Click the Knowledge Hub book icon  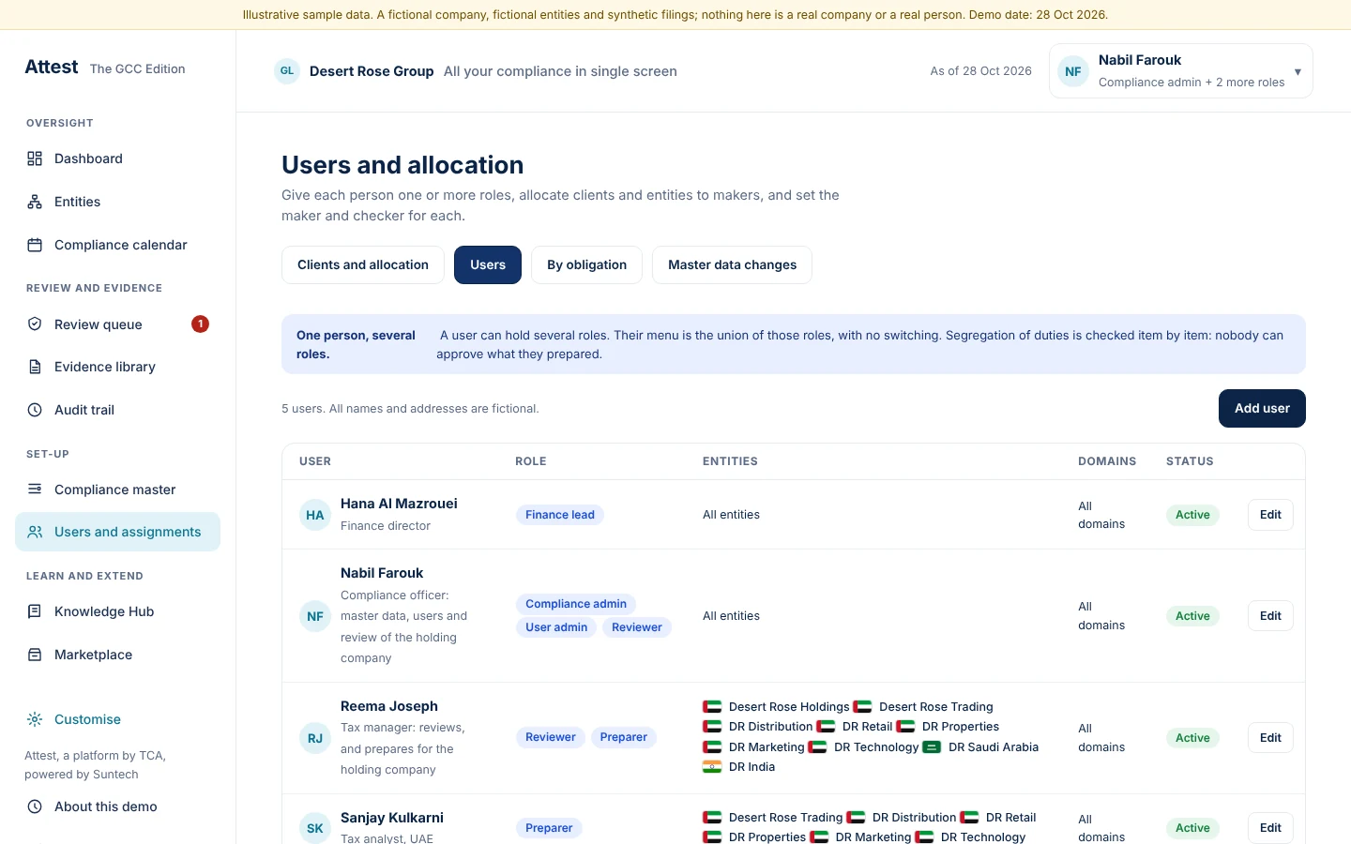[x=35, y=611]
